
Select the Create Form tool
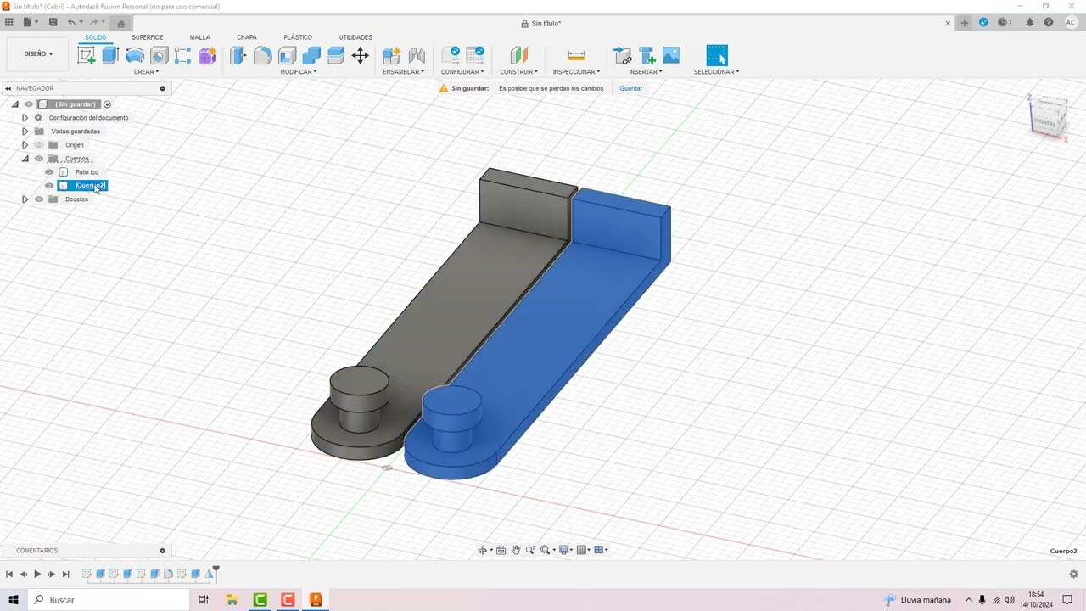207,56
